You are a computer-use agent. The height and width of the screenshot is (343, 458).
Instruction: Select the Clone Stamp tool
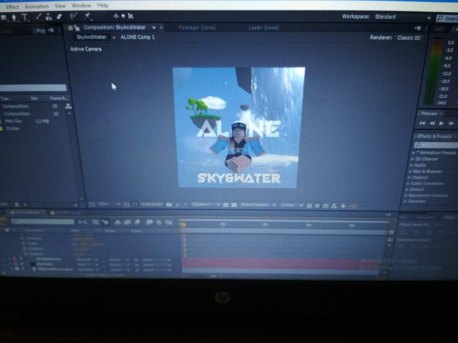[x=49, y=17]
